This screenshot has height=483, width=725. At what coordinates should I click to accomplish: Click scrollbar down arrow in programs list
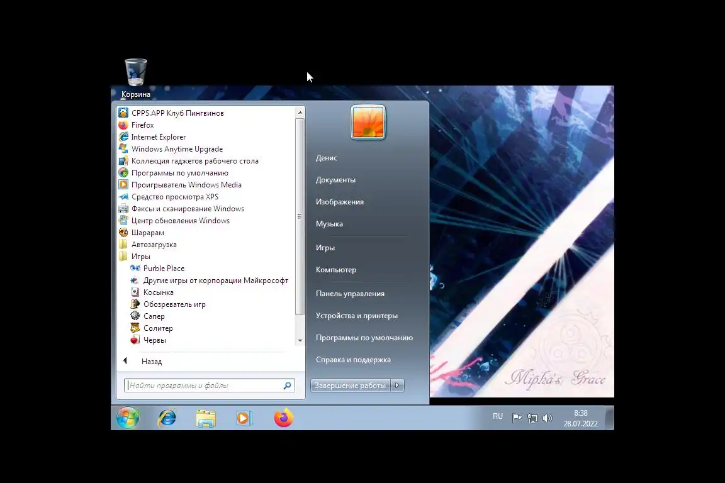click(x=300, y=341)
